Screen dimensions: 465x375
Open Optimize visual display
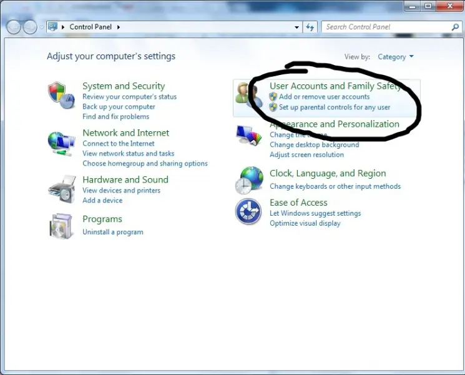pyautogui.click(x=305, y=223)
